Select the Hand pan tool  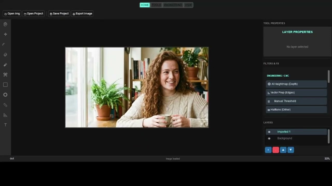[x=5, y=24]
